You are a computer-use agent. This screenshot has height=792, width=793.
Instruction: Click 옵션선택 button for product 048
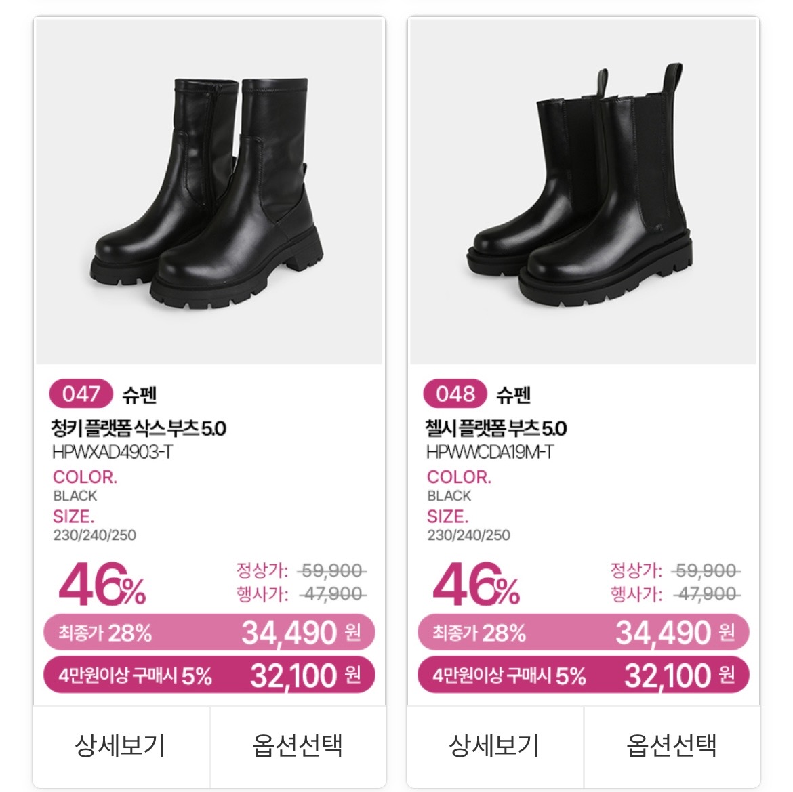click(x=672, y=745)
